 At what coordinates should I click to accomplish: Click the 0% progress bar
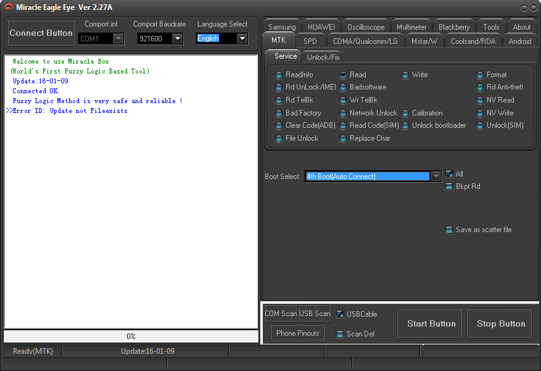(x=131, y=336)
